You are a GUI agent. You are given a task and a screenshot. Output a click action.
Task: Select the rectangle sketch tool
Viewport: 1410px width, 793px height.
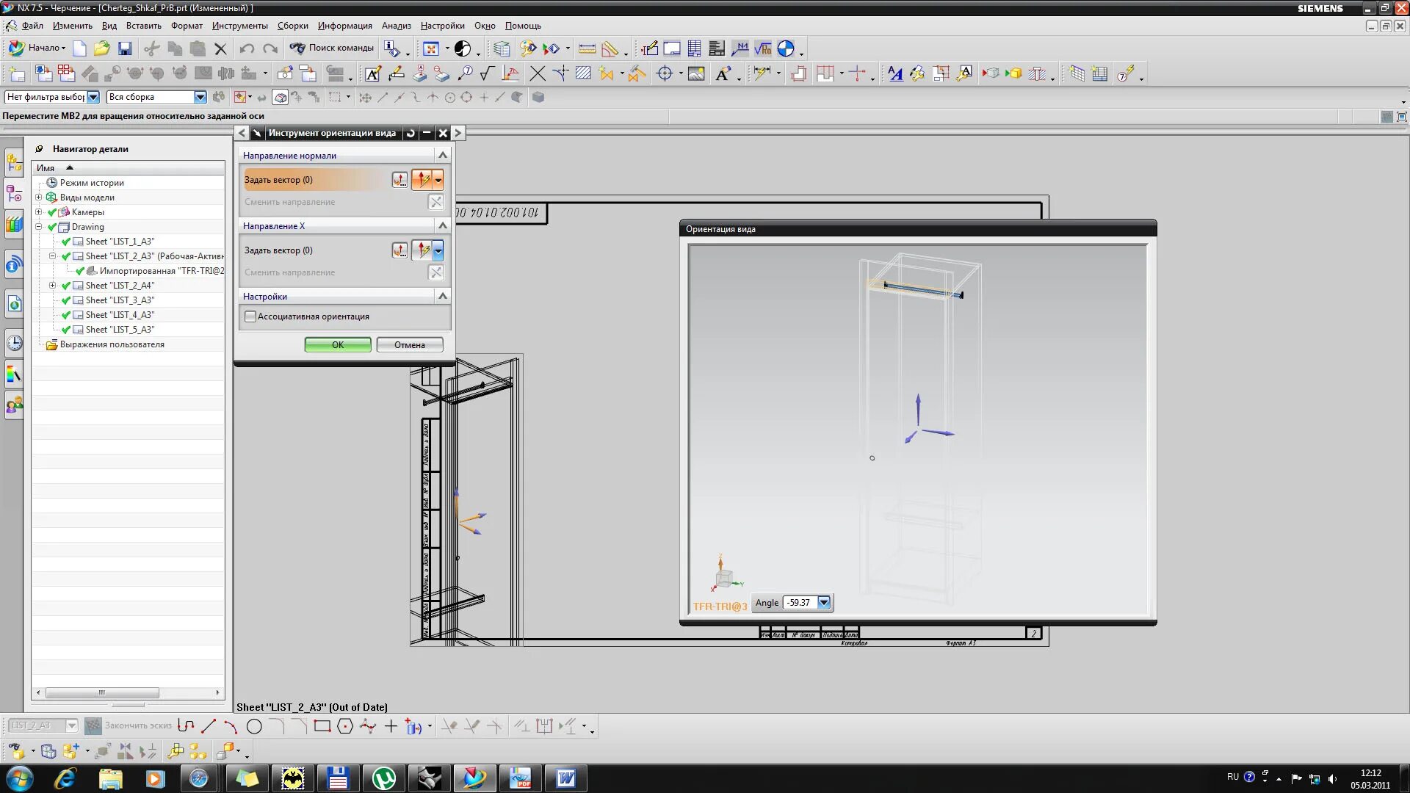322,727
